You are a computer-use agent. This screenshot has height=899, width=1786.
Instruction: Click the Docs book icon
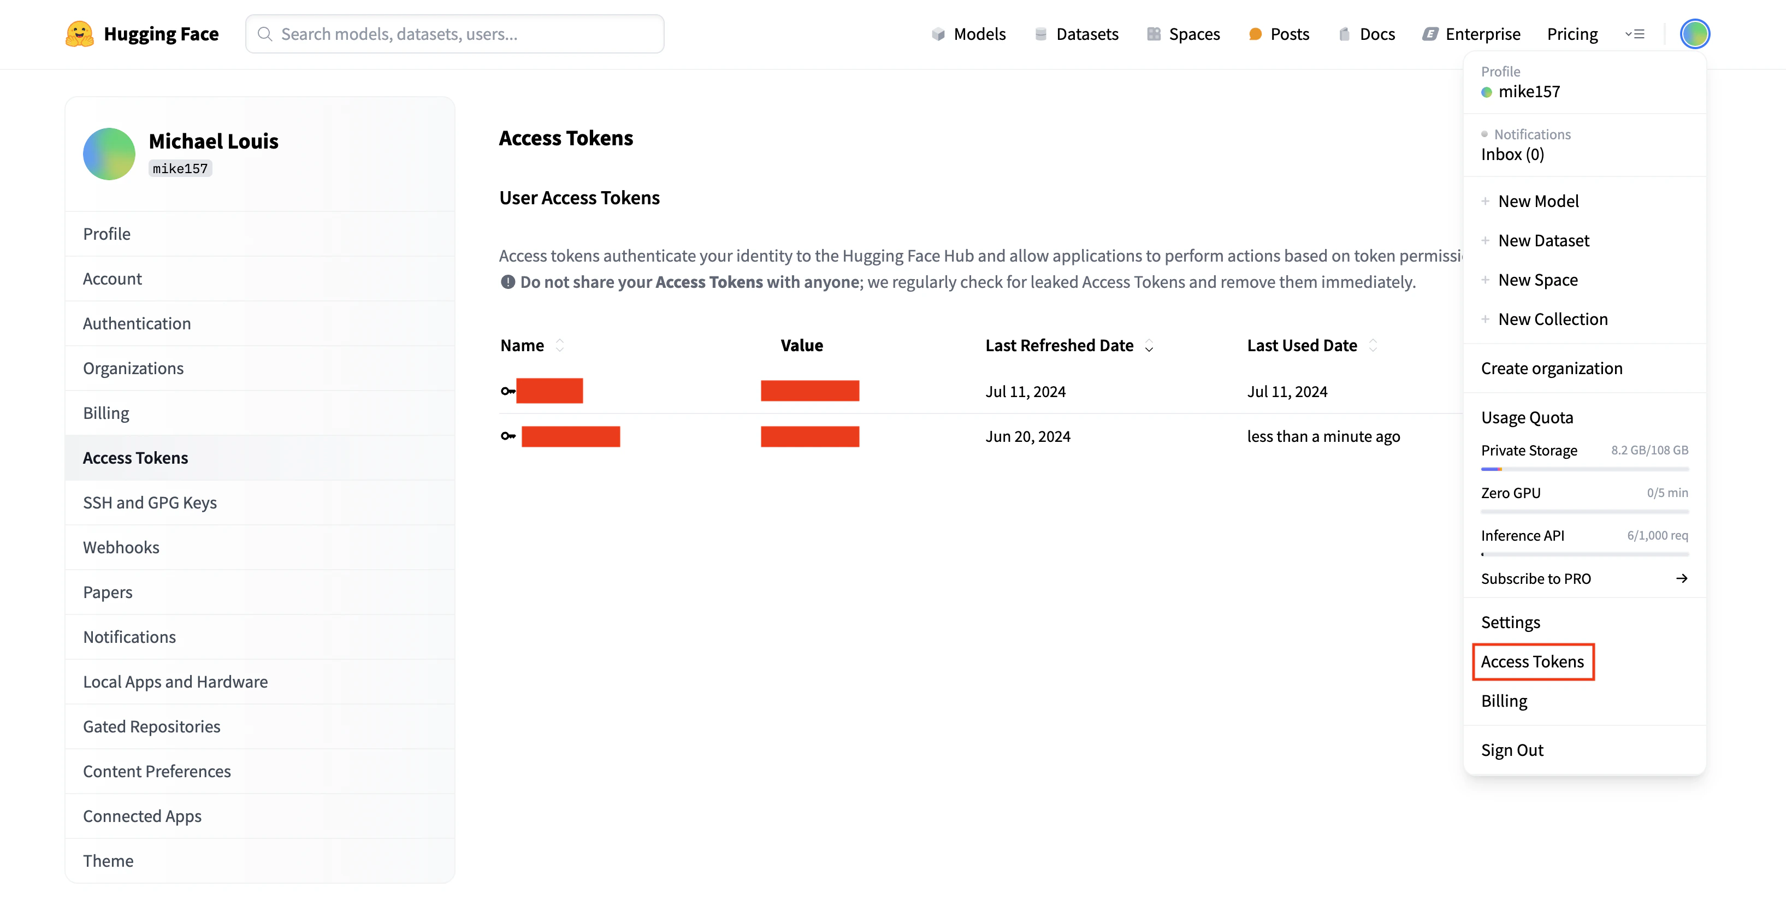[x=1344, y=34]
